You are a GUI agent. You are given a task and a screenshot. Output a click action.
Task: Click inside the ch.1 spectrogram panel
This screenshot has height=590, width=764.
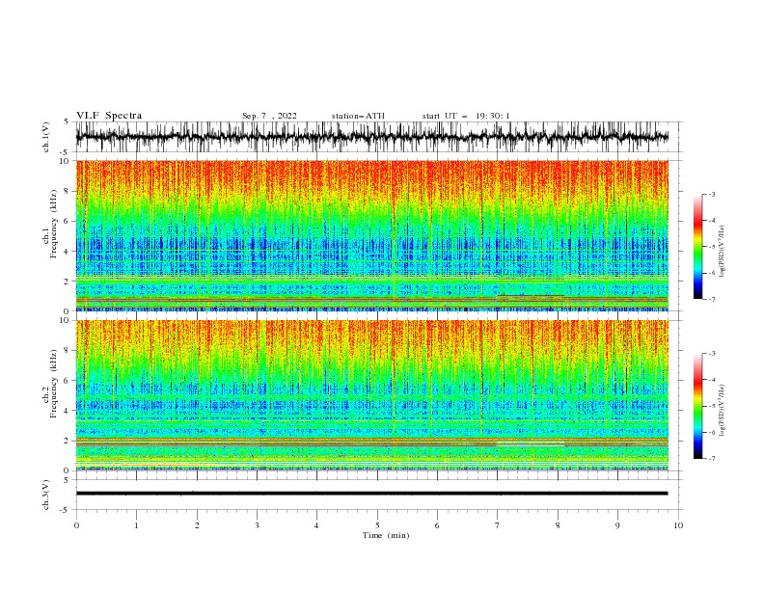click(x=371, y=235)
